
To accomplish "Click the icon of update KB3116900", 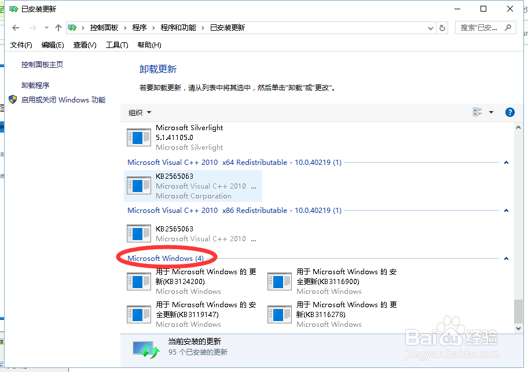I will (x=280, y=282).
